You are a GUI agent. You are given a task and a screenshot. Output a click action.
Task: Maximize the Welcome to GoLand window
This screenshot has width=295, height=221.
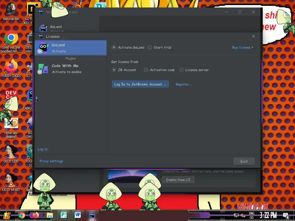[240, 12]
